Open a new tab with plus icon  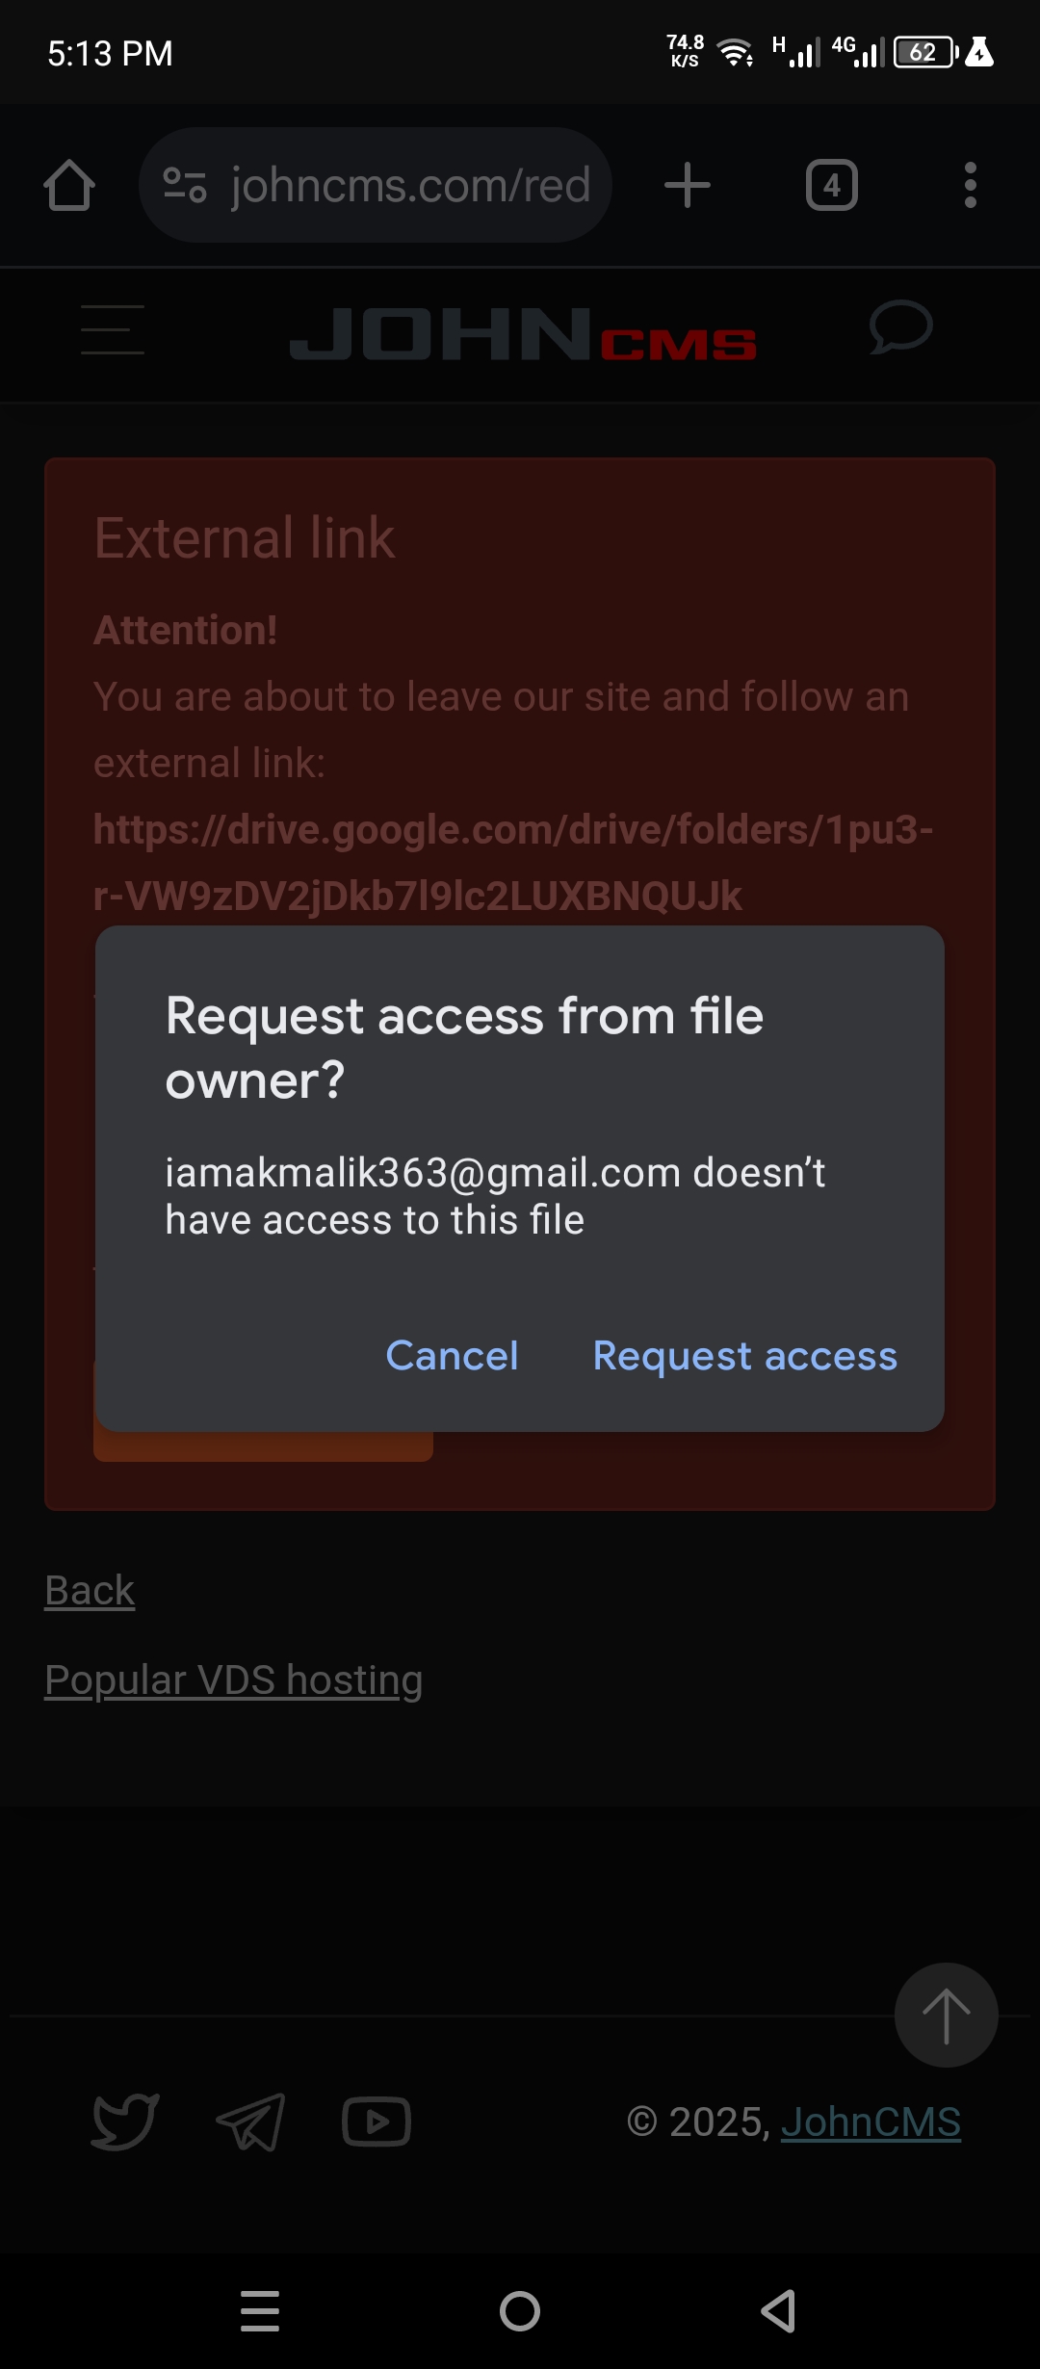click(x=688, y=185)
